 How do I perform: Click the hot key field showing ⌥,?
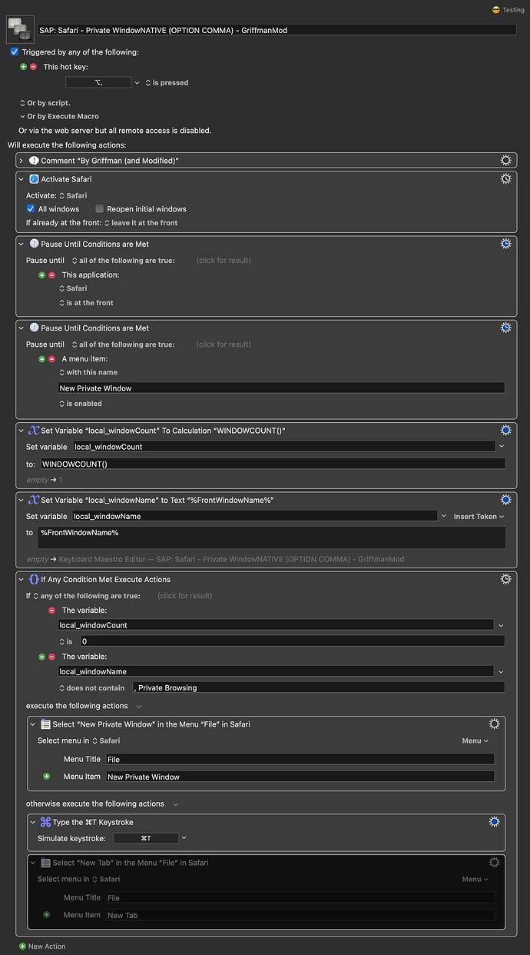point(98,82)
